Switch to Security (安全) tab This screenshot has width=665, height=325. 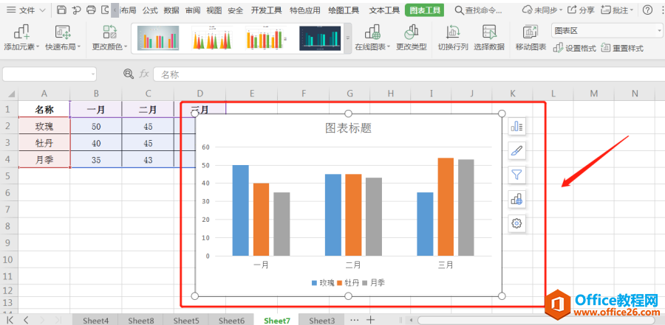coord(236,10)
